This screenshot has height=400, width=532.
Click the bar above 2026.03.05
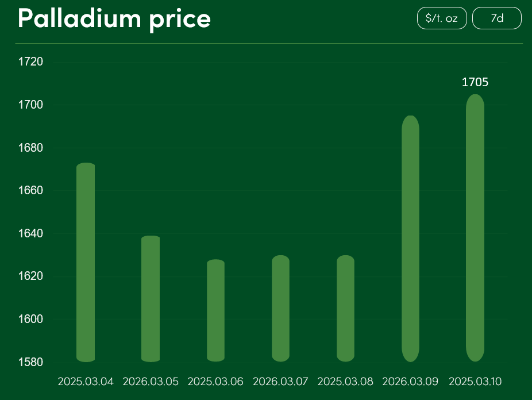(151, 299)
